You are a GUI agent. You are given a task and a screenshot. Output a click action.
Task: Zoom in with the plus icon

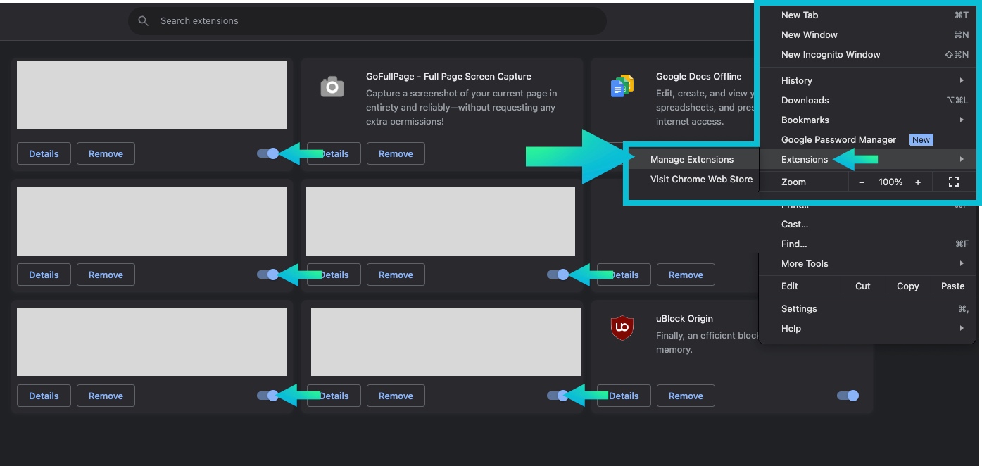(918, 182)
